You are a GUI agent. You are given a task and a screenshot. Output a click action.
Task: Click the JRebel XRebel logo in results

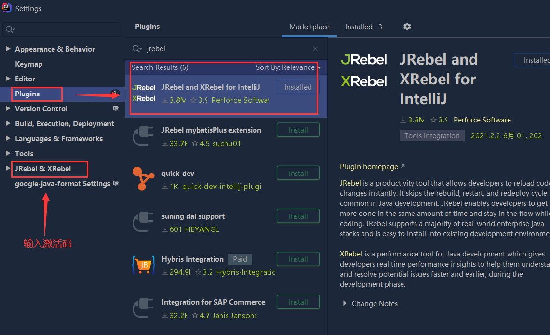144,93
